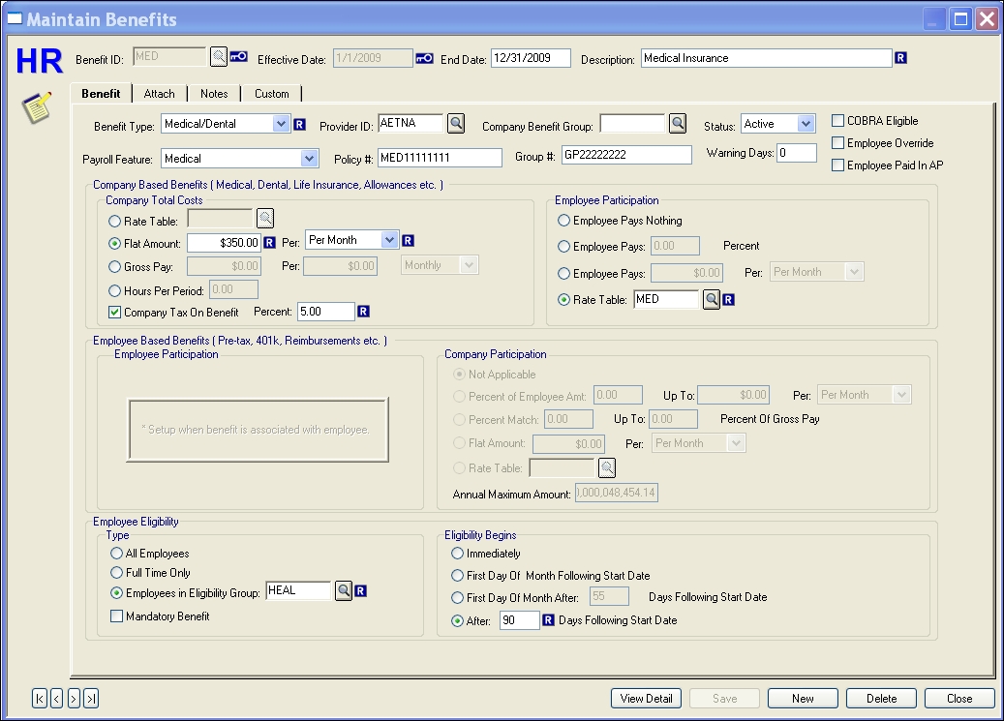Screen dimensions: 1004x721
Task: Select First Day Of Month Following Start Date
Action: (457, 576)
